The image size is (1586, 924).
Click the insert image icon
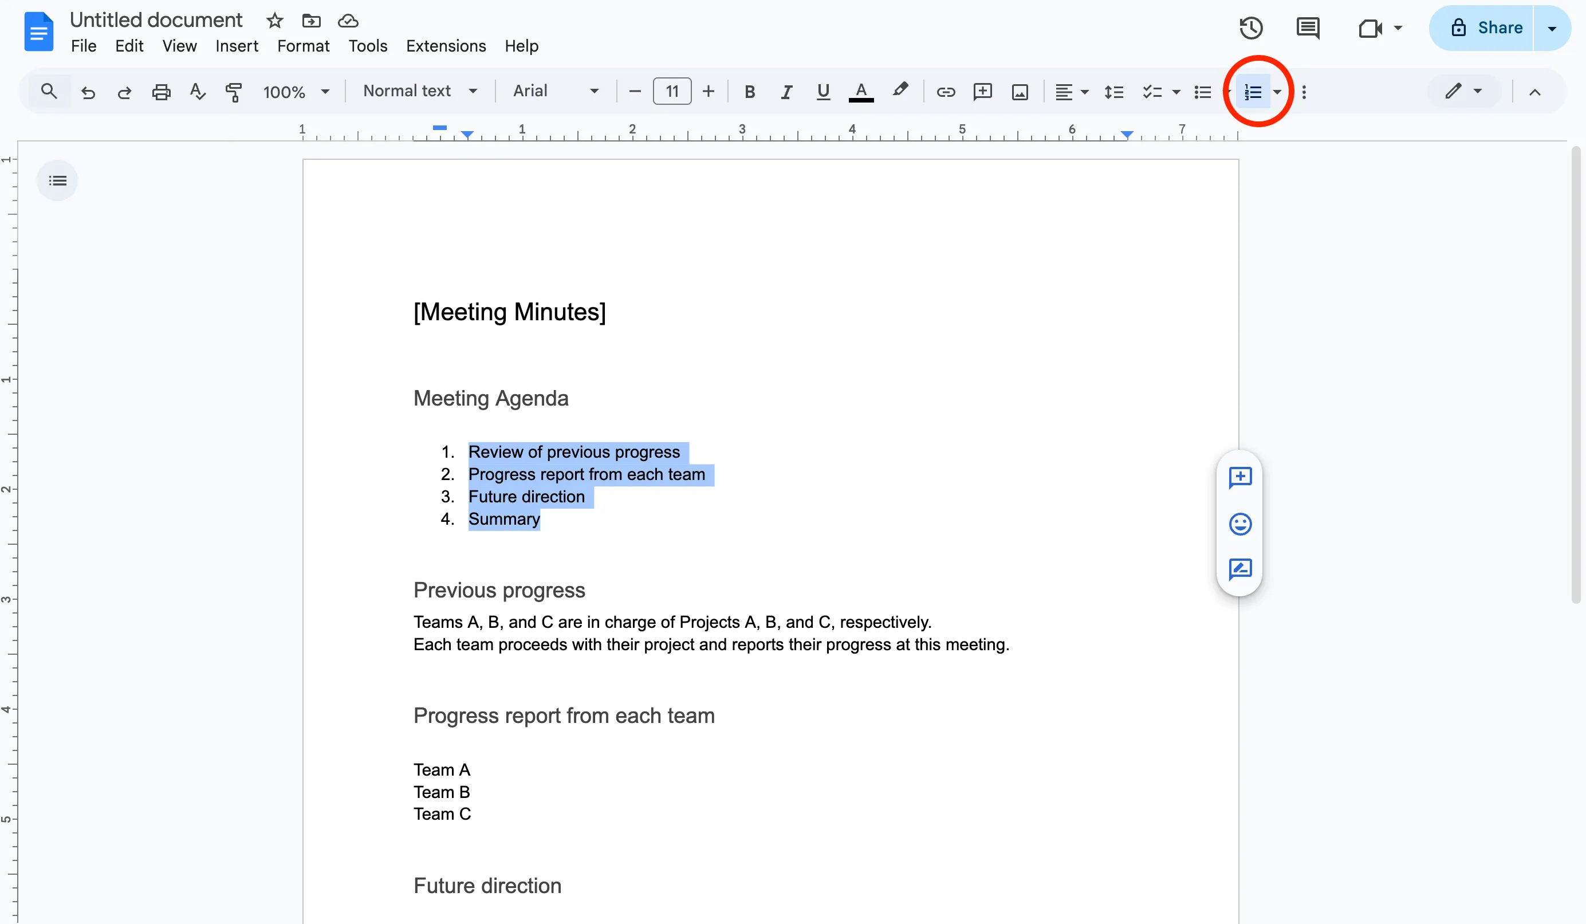pos(1020,92)
